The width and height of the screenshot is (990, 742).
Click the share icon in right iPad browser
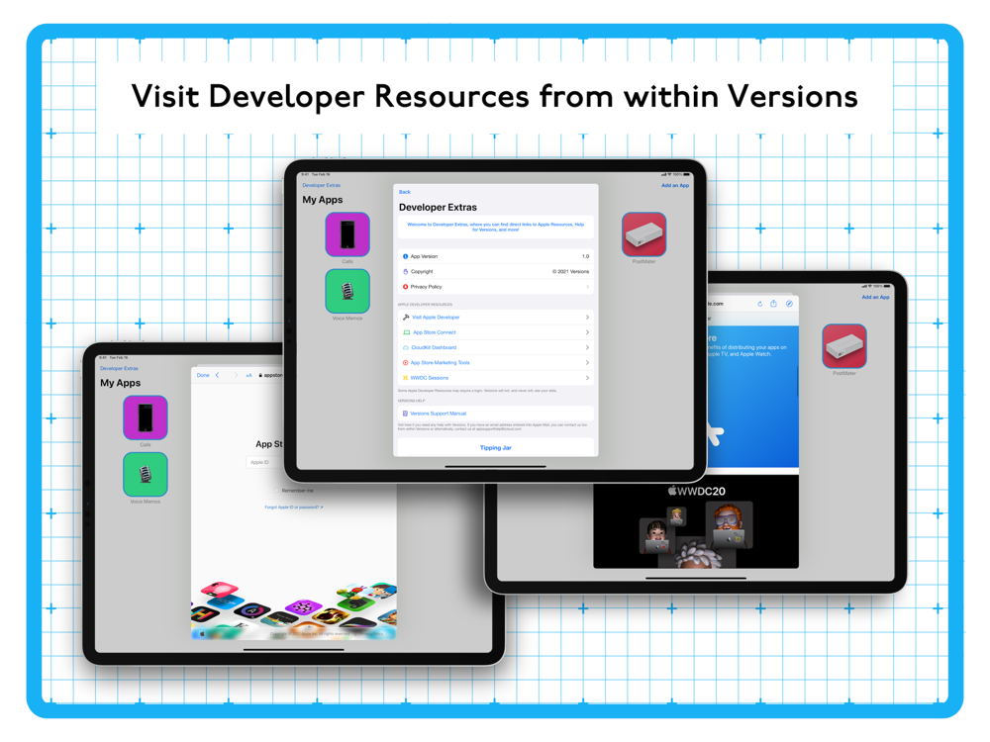773,304
